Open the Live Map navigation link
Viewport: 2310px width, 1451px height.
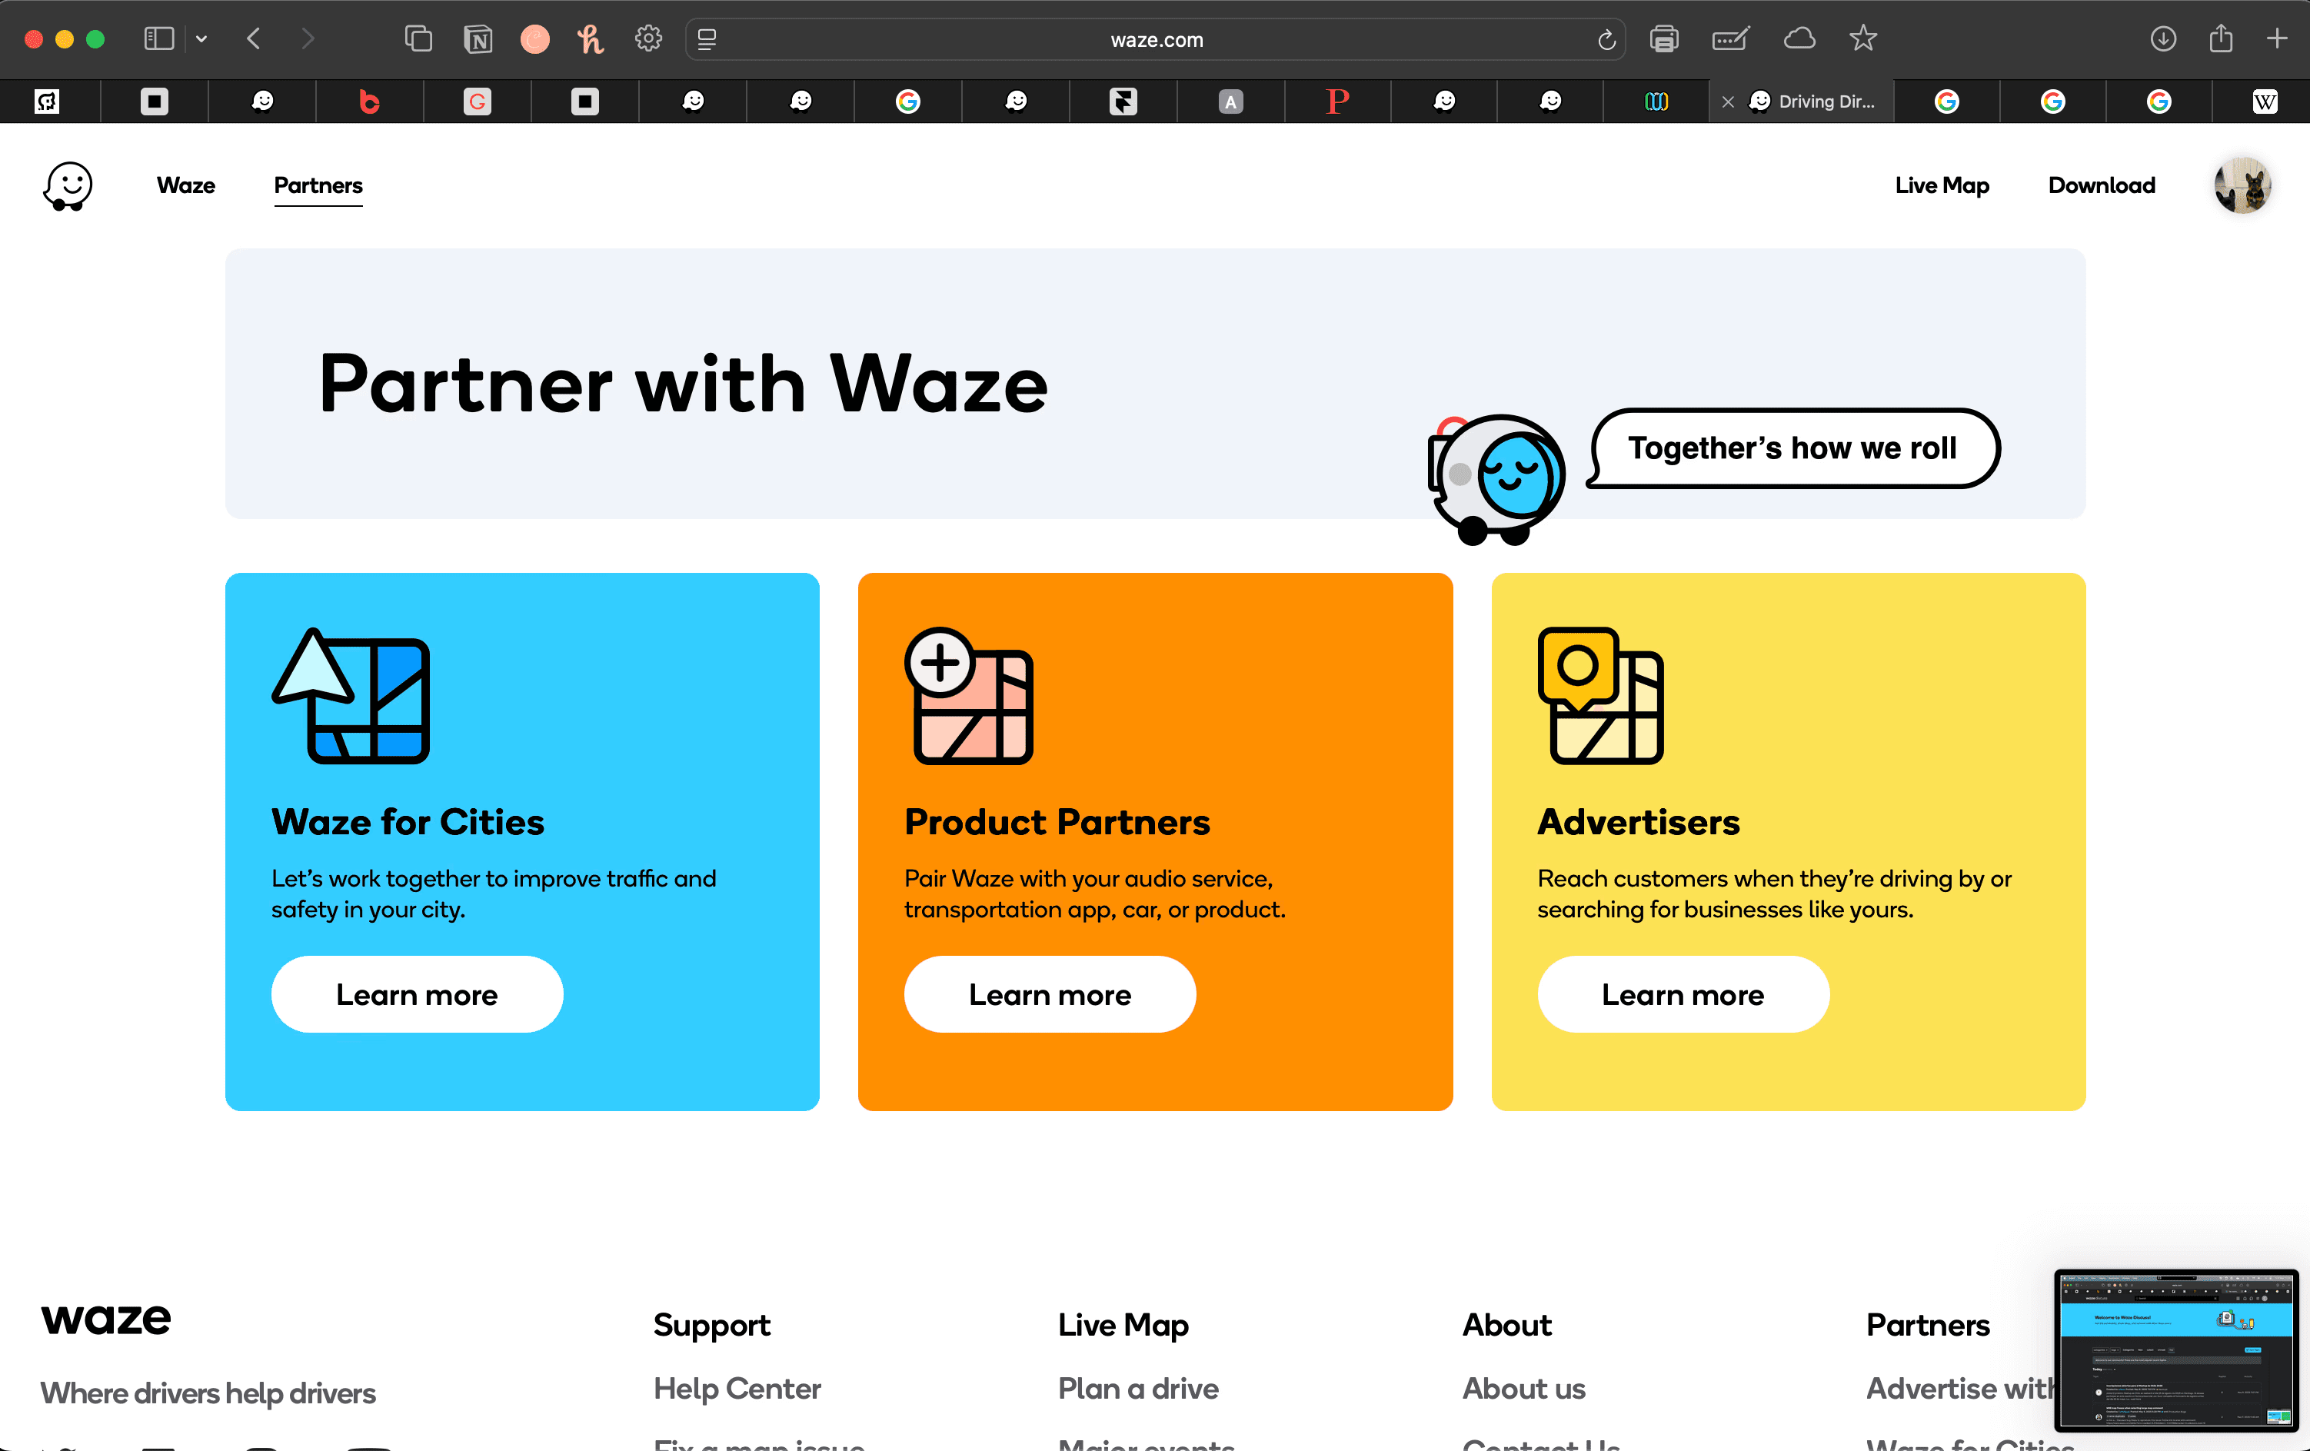[x=1942, y=185]
